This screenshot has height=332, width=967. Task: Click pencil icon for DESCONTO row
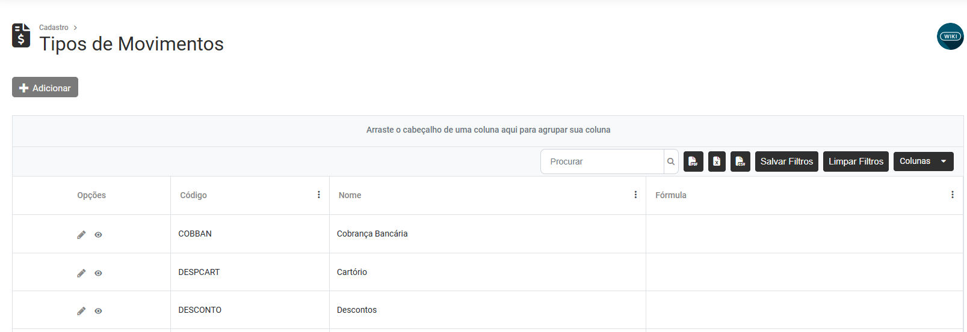(81, 311)
